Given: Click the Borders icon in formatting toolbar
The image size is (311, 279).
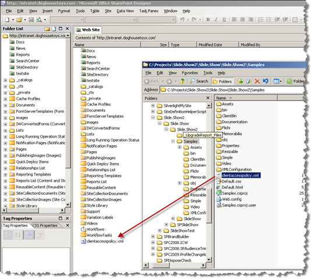Looking at the screenshot, I should (x=295, y=19).
